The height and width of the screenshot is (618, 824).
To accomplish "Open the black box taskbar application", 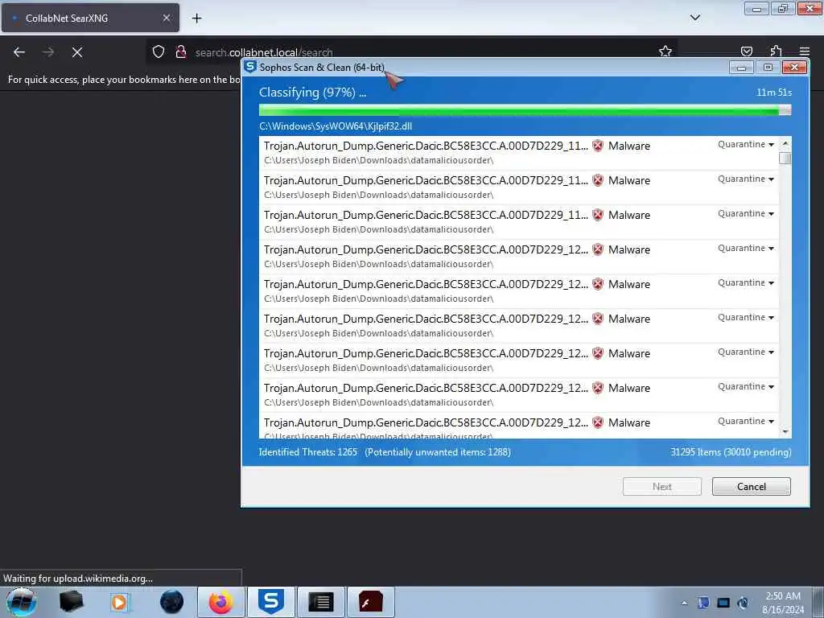I will (x=72, y=602).
